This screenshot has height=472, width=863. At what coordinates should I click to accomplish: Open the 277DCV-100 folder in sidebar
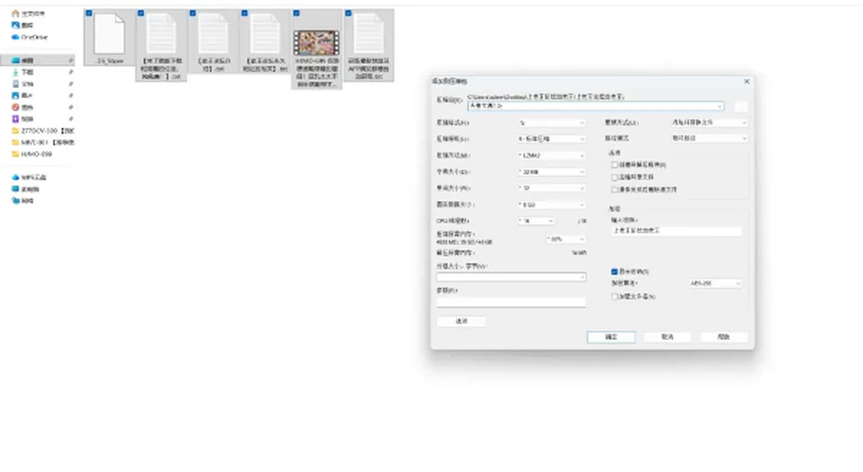coord(43,130)
